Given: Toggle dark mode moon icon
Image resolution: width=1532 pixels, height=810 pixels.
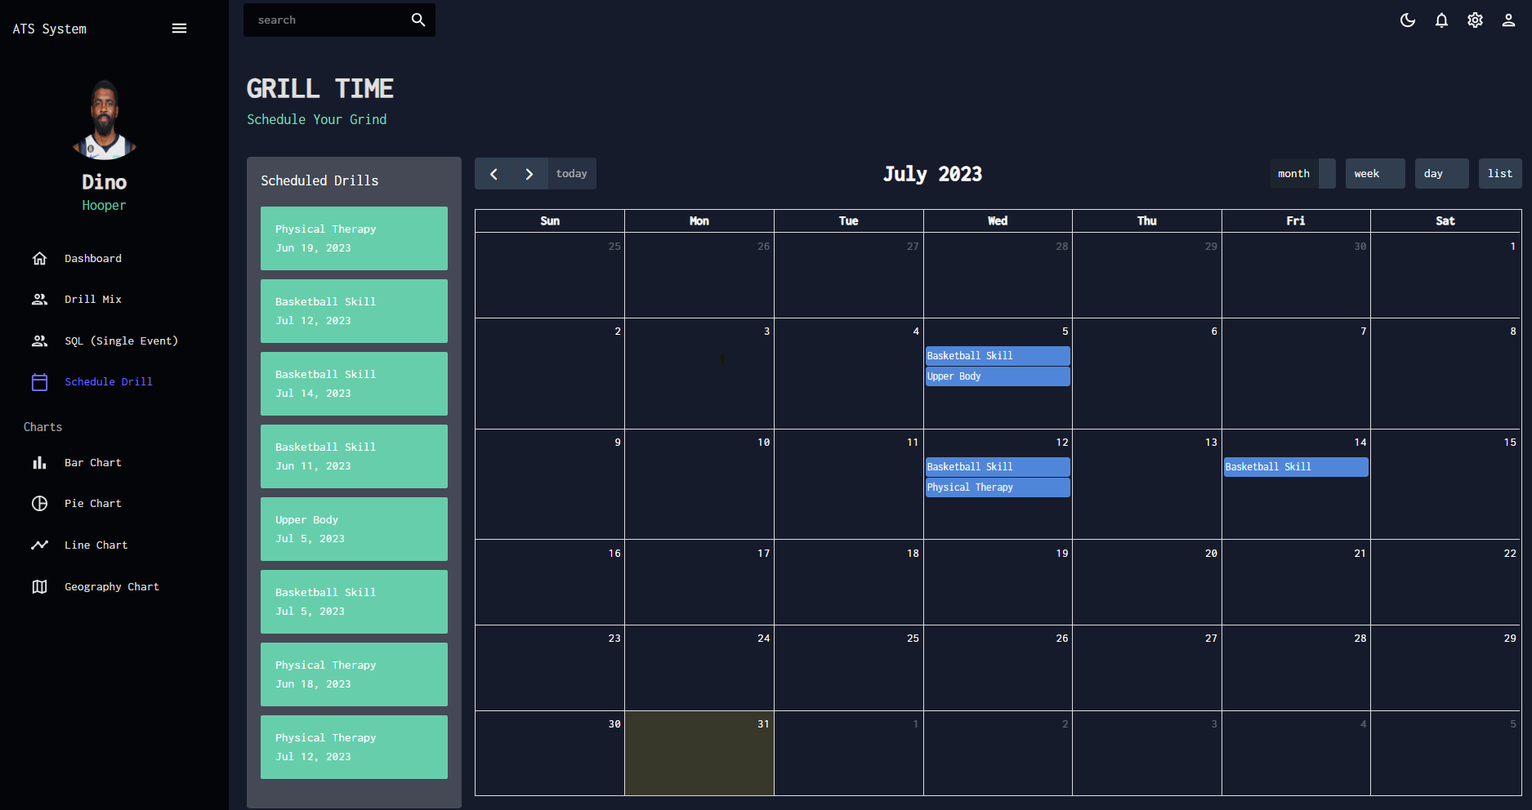Looking at the screenshot, I should (x=1407, y=20).
